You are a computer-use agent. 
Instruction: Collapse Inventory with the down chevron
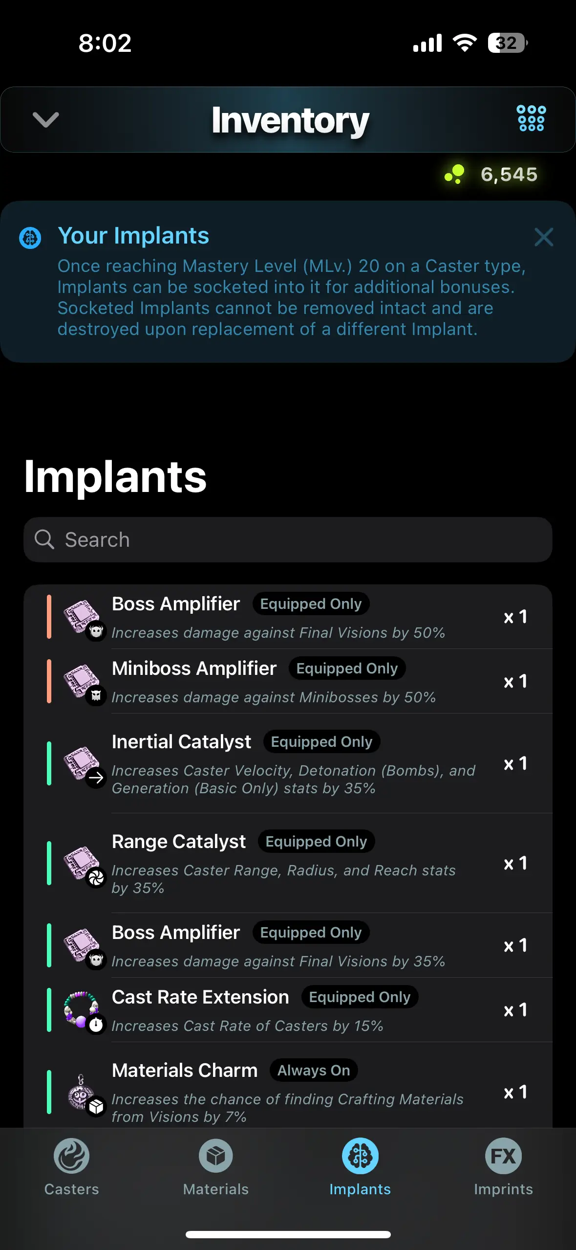46,120
